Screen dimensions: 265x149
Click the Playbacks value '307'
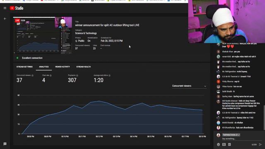point(72,80)
